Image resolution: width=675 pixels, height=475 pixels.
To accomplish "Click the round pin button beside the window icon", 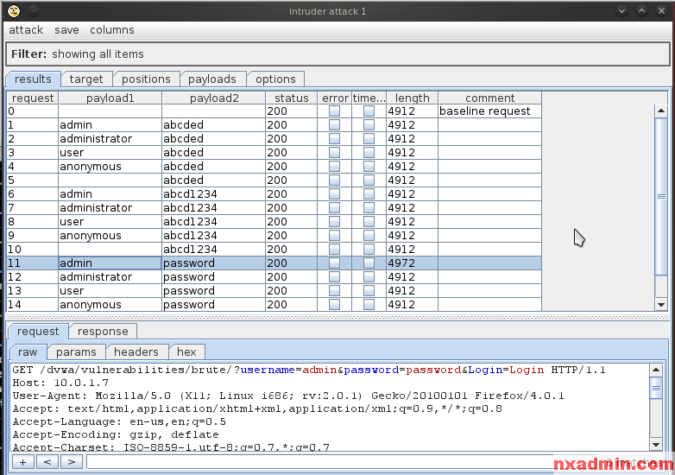I will point(33,10).
